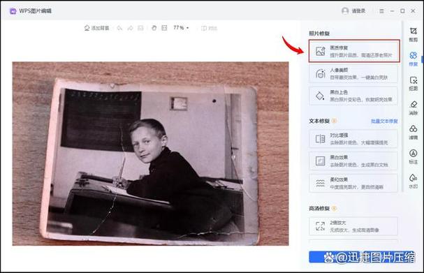The width and height of the screenshot is (424, 273).
Task: Click 添加背景 add background button
Action: pos(97,28)
